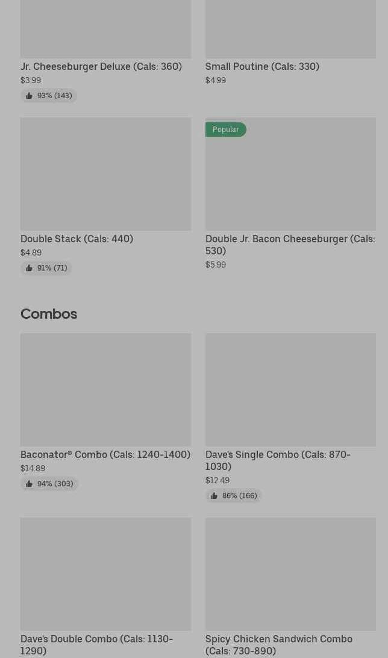Screen dimensions: 388x658
Task: Click Spicy Chicken Sandwich Combo image
Action: click(x=290, y=574)
